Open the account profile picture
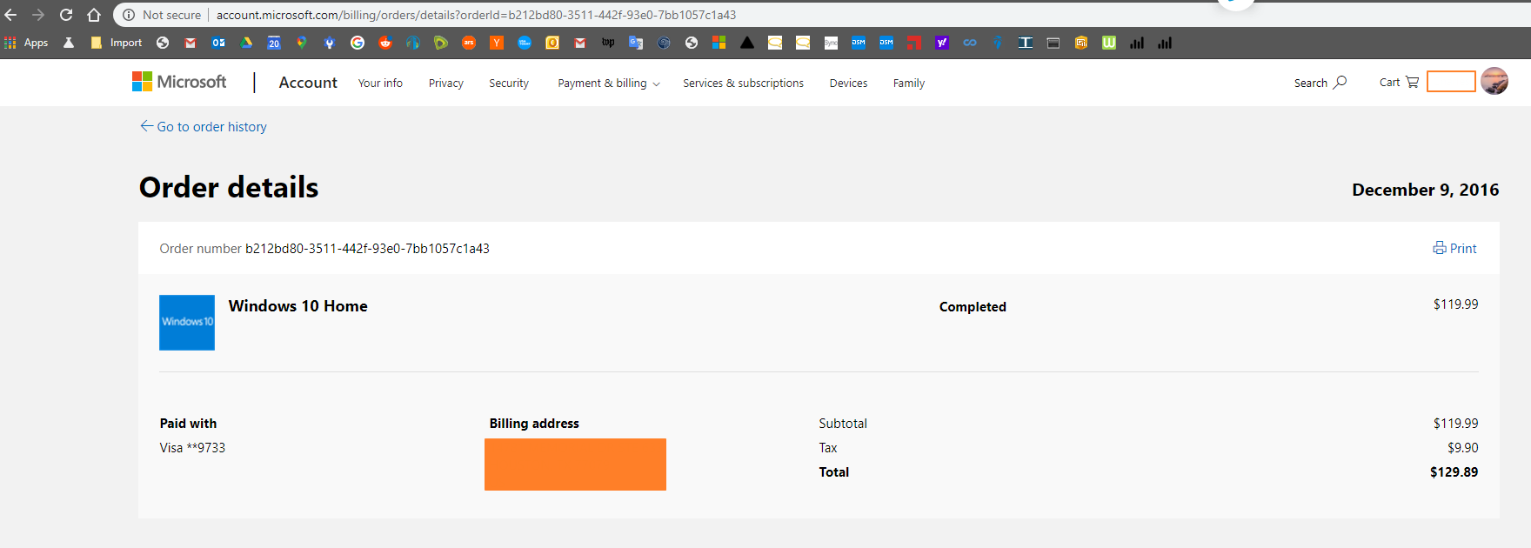This screenshot has width=1531, height=548. (x=1494, y=81)
